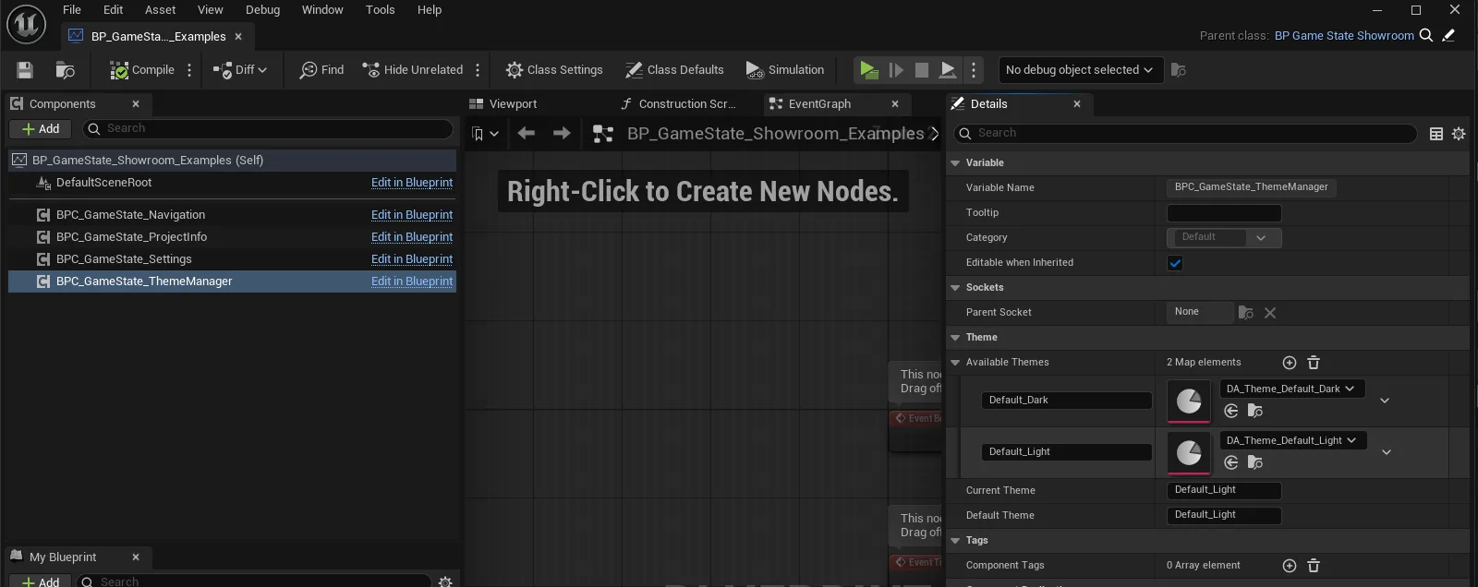This screenshot has width=1478, height=587.
Task: Save the blueprint with the floppy disk icon
Action: [x=25, y=70]
